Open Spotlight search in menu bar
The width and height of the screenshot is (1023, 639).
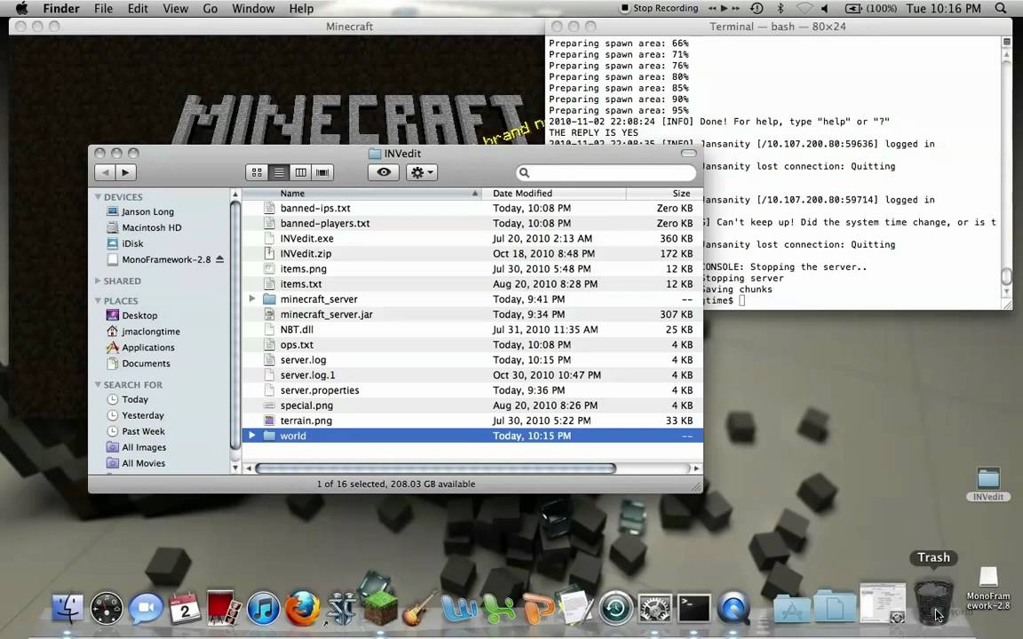[x=1001, y=9]
